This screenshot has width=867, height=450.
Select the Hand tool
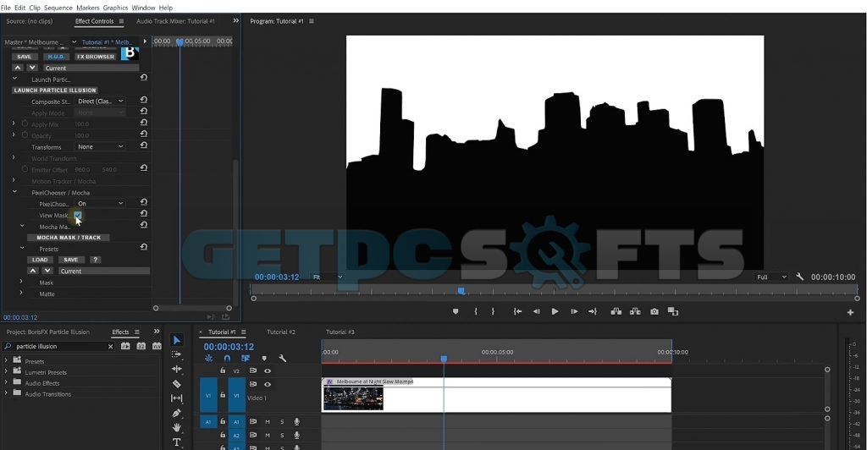176,427
